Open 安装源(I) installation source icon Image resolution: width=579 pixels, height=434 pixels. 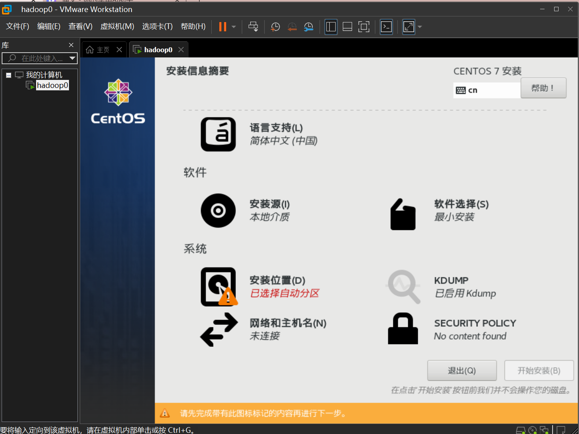(x=218, y=210)
